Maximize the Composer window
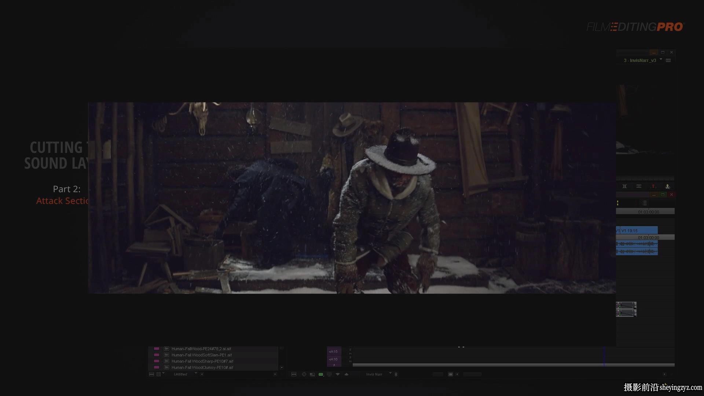The image size is (704, 396). click(x=663, y=52)
